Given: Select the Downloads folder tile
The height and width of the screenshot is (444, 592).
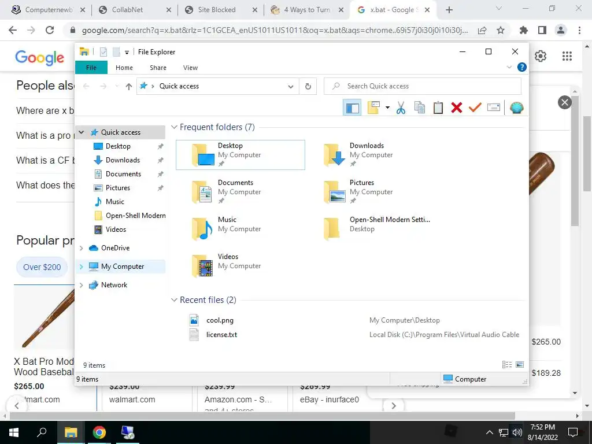Looking at the screenshot, I should tap(372, 155).
